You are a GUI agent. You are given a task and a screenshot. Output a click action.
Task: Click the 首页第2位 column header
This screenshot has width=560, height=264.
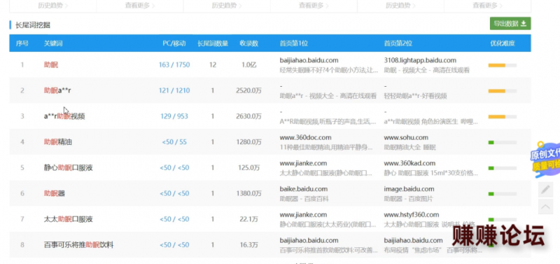pyautogui.click(x=398, y=43)
